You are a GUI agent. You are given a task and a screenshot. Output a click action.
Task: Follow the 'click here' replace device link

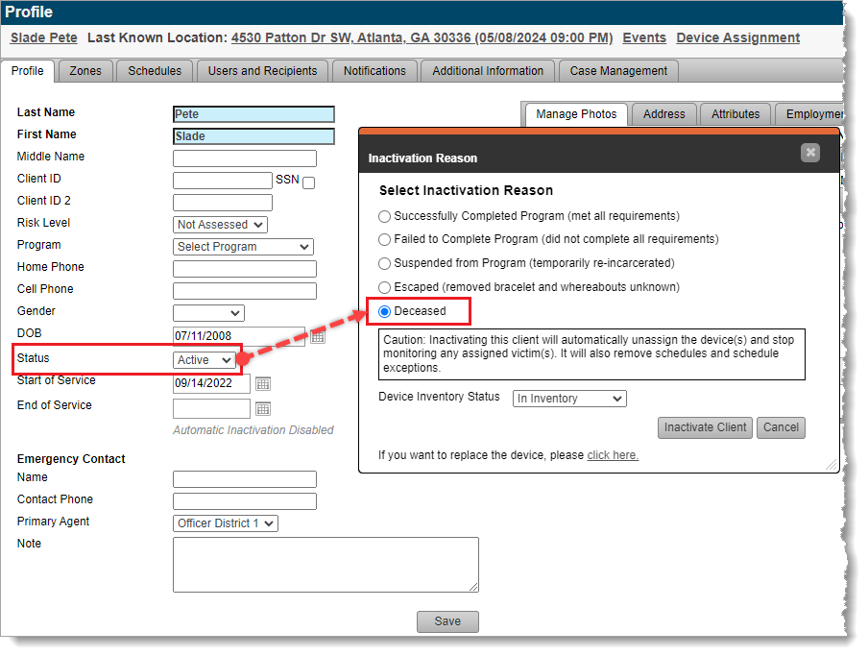point(613,455)
